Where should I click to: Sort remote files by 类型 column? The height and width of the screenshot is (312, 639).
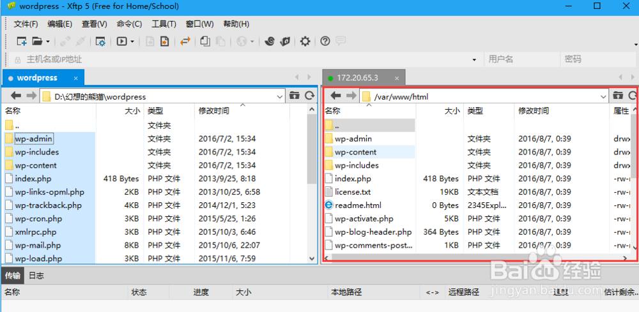pos(489,110)
